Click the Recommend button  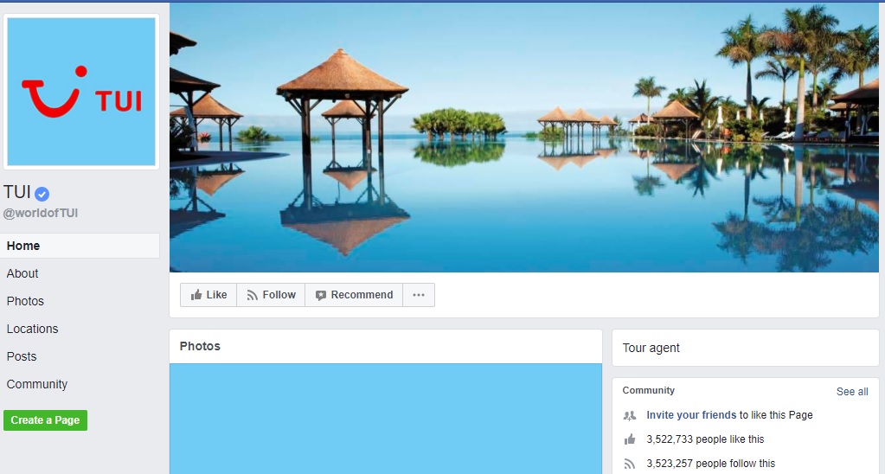click(x=353, y=295)
